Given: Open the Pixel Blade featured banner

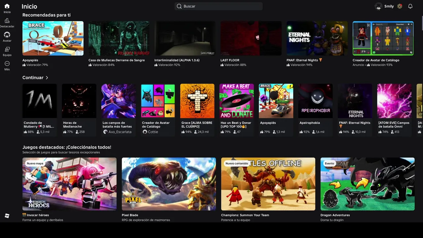Looking at the screenshot, I should coord(169,184).
